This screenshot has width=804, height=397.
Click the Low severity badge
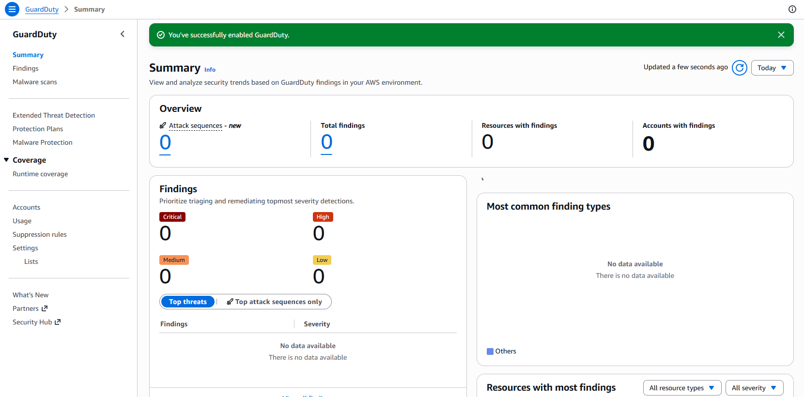coord(322,260)
